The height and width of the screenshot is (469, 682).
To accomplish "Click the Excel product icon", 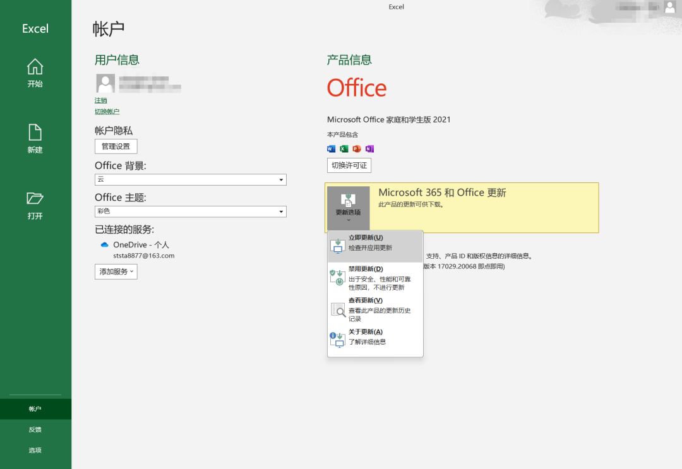I will click(x=344, y=149).
